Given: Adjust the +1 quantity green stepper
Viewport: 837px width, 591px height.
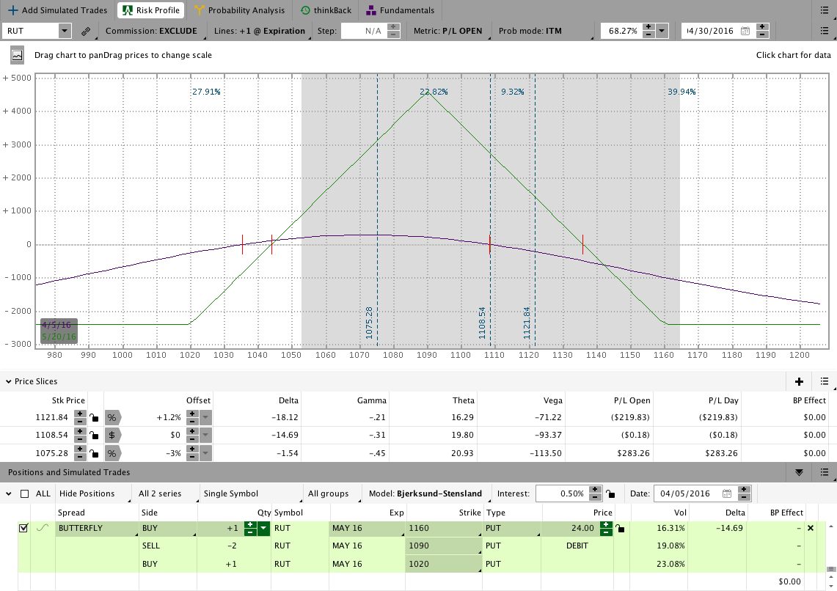Looking at the screenshot, I should 250,528.
